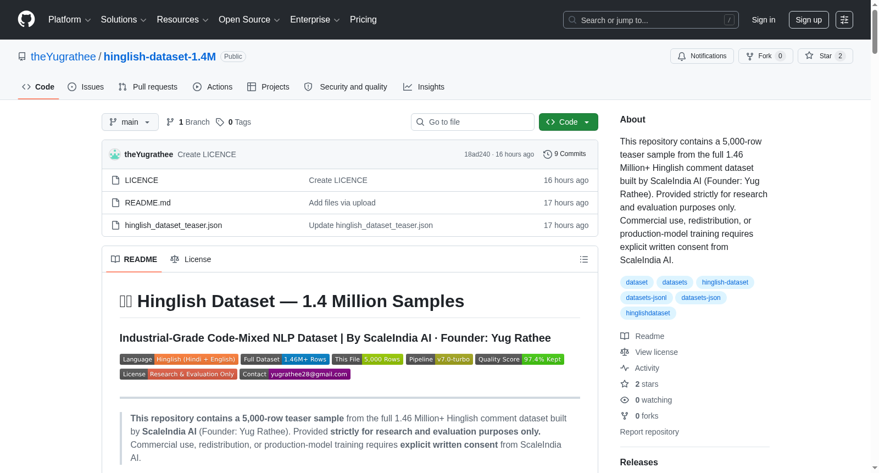Select the README tab in file viewer
Screen dimensions: 879x473
pyautogui.click(x=134, y=259)
